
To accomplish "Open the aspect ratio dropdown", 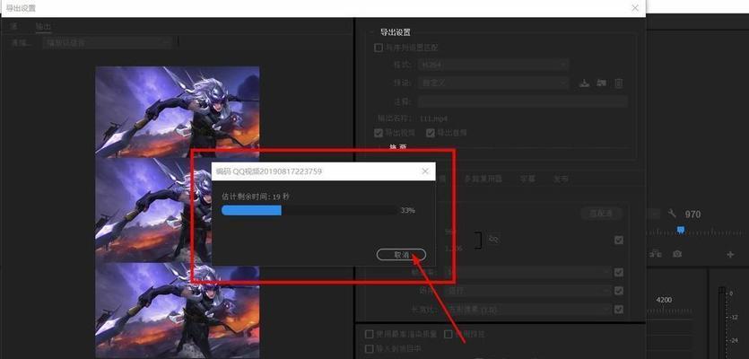I will tap(527, 310).
